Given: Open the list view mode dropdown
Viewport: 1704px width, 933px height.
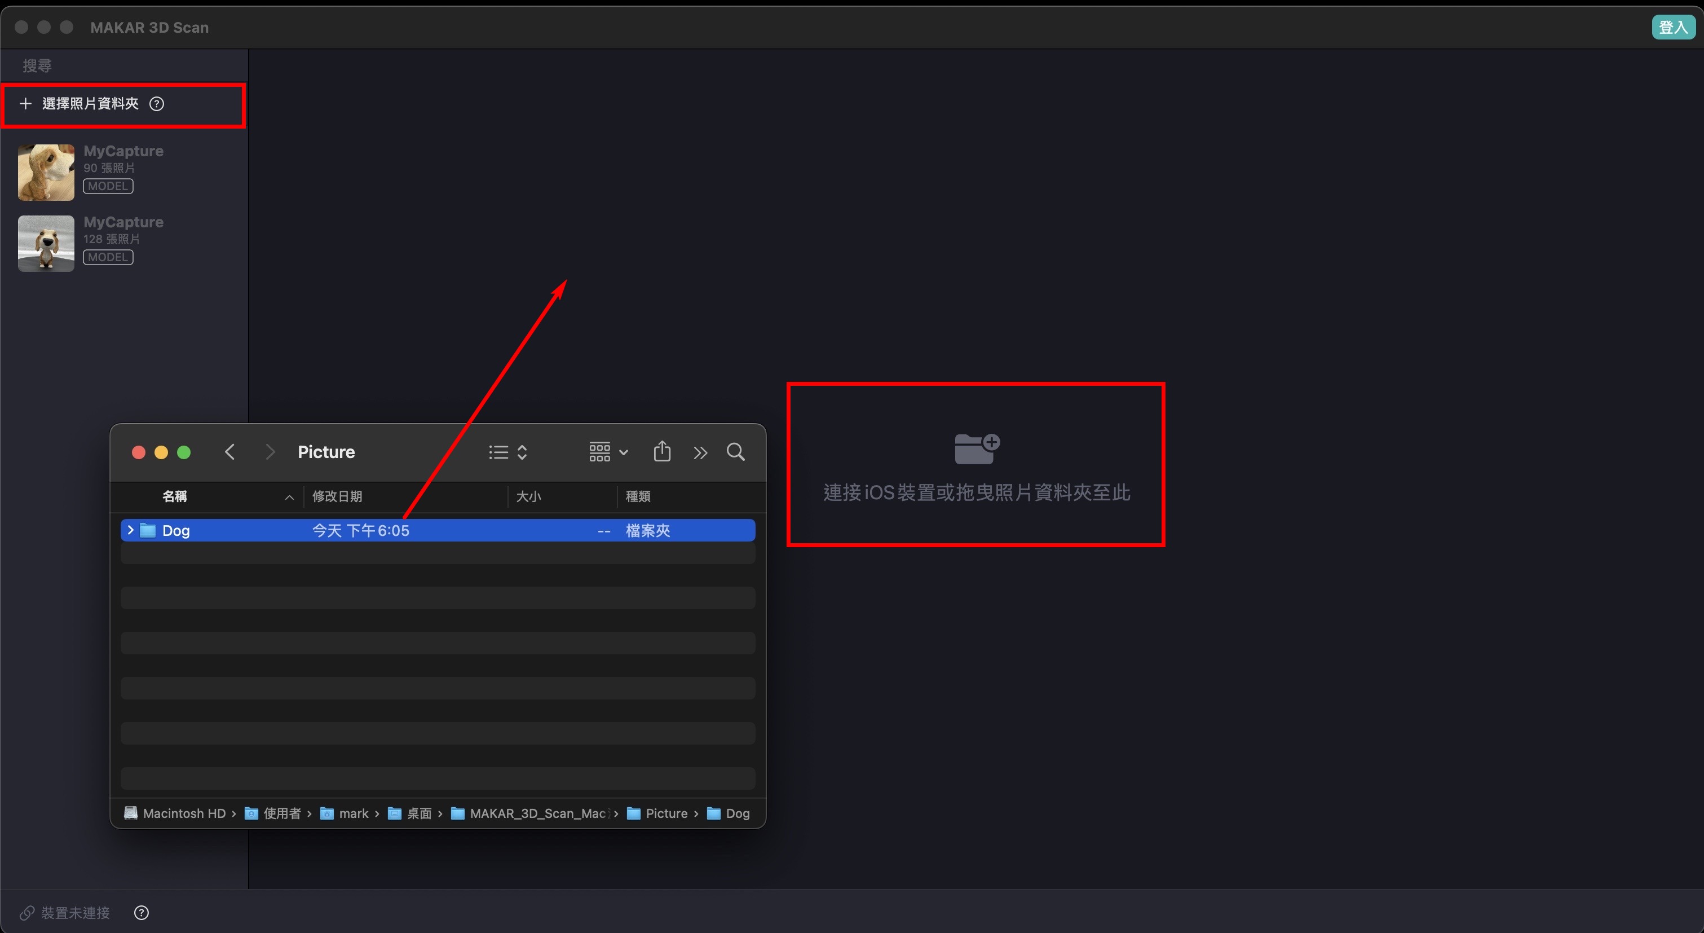Looking at the screenshot, I should 507,452.
